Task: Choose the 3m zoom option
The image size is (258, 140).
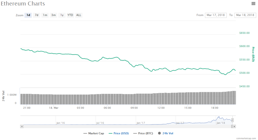Action: coord(53,15)
